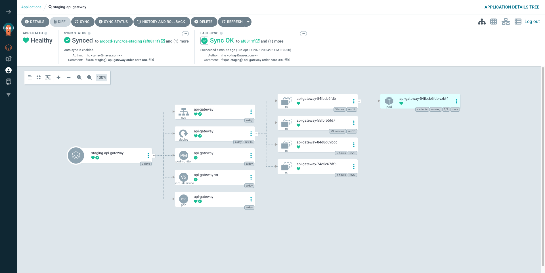Open Settings from the sidebar gears icon
Image resolution: width=545 pixels, height=273 pixels.
[9, 59]
